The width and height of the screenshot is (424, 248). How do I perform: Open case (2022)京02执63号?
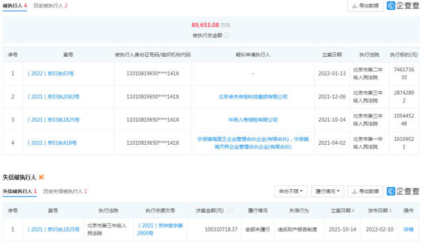pyautogui.click(x=50, y=73)
